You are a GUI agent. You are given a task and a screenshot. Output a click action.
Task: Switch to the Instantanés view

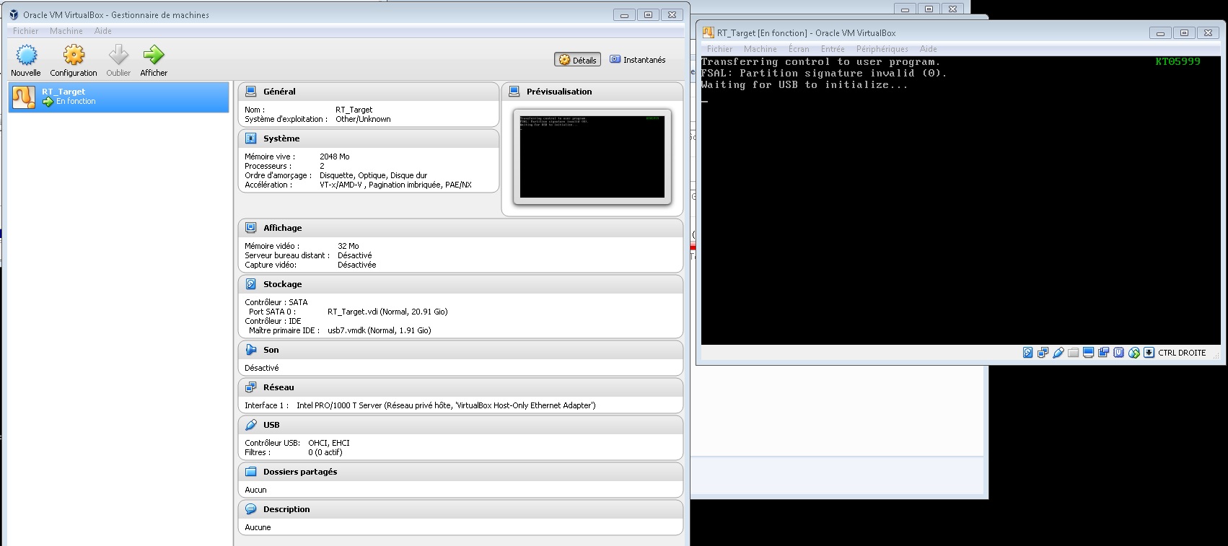tap(638, 60)
